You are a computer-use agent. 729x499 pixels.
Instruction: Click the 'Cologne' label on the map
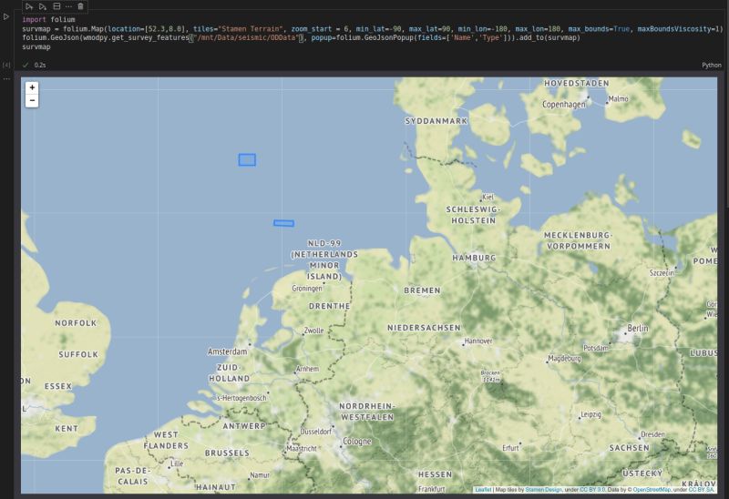coord(357,442)
